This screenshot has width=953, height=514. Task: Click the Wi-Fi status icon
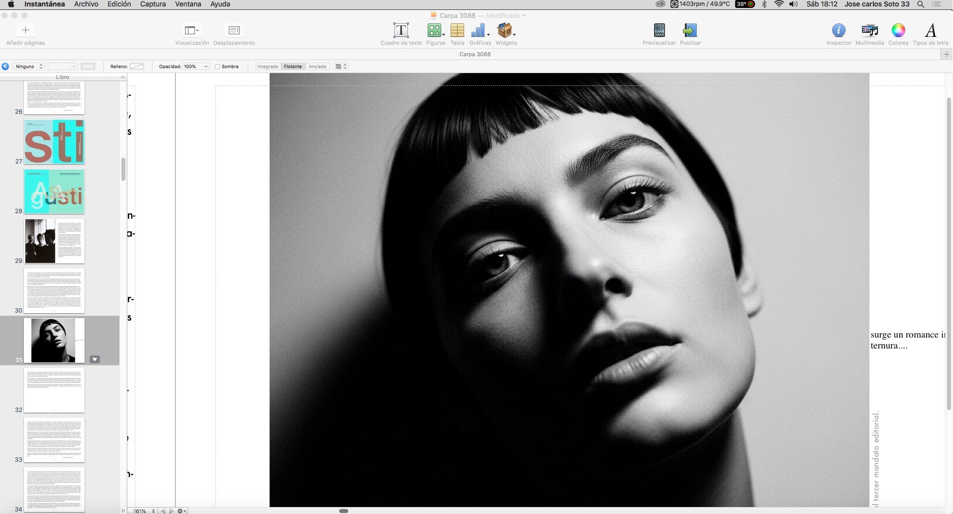pos(779,4)
